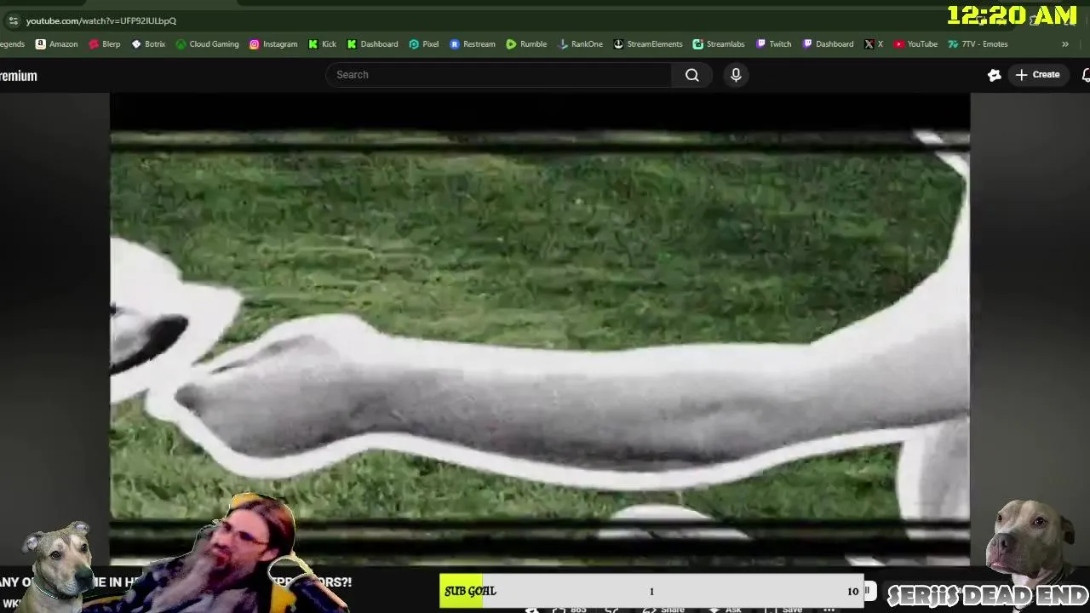This screenshot has height=613, width=1090.
Task: Click the site info icon in address bar
Action: tap(13, 20)
